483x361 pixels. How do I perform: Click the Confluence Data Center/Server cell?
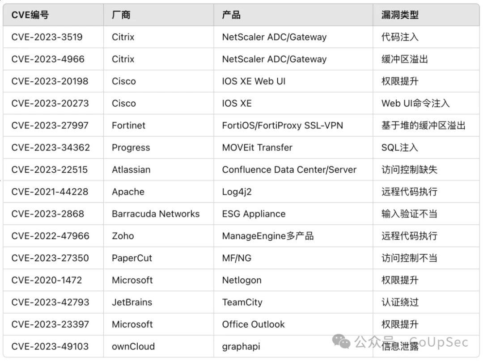click(289, 170)
